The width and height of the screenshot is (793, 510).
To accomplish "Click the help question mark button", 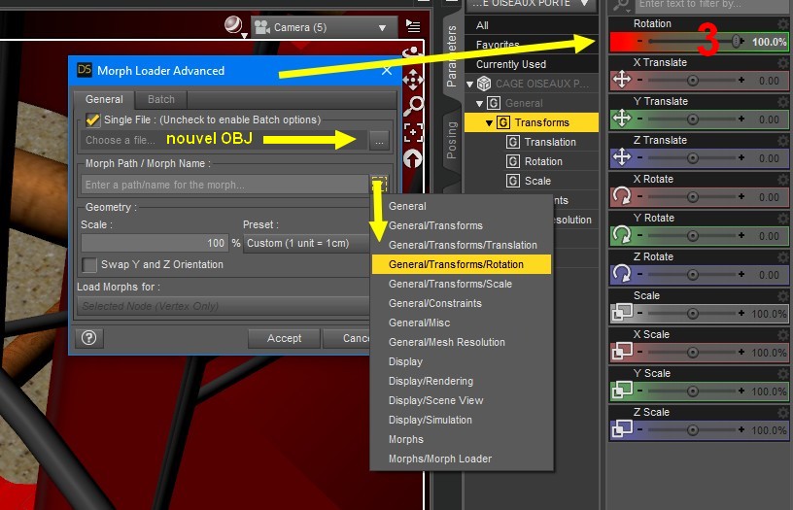I will pos(89,338).
